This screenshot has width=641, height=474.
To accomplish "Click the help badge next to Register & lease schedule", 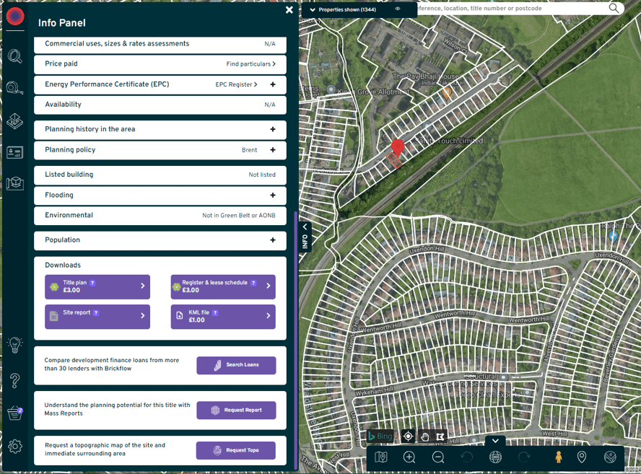I will point(253,283).
